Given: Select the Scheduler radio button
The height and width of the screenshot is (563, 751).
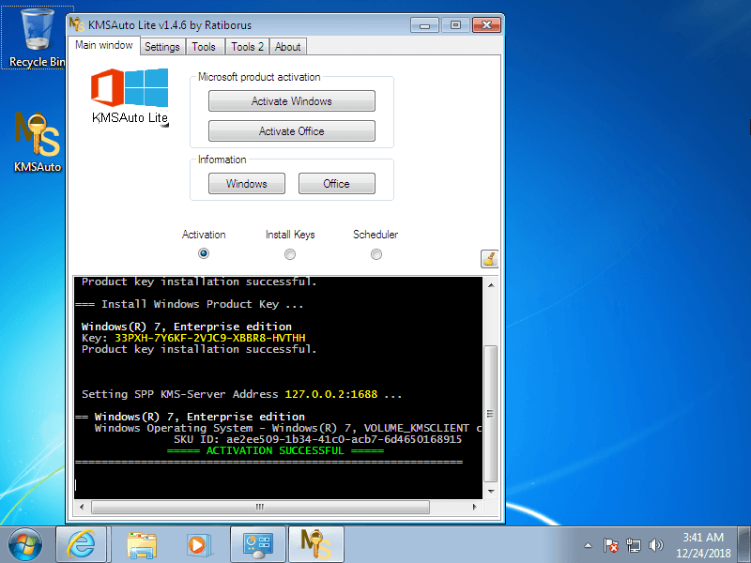Looking at the screenshot, I should [x=375, y=253].
